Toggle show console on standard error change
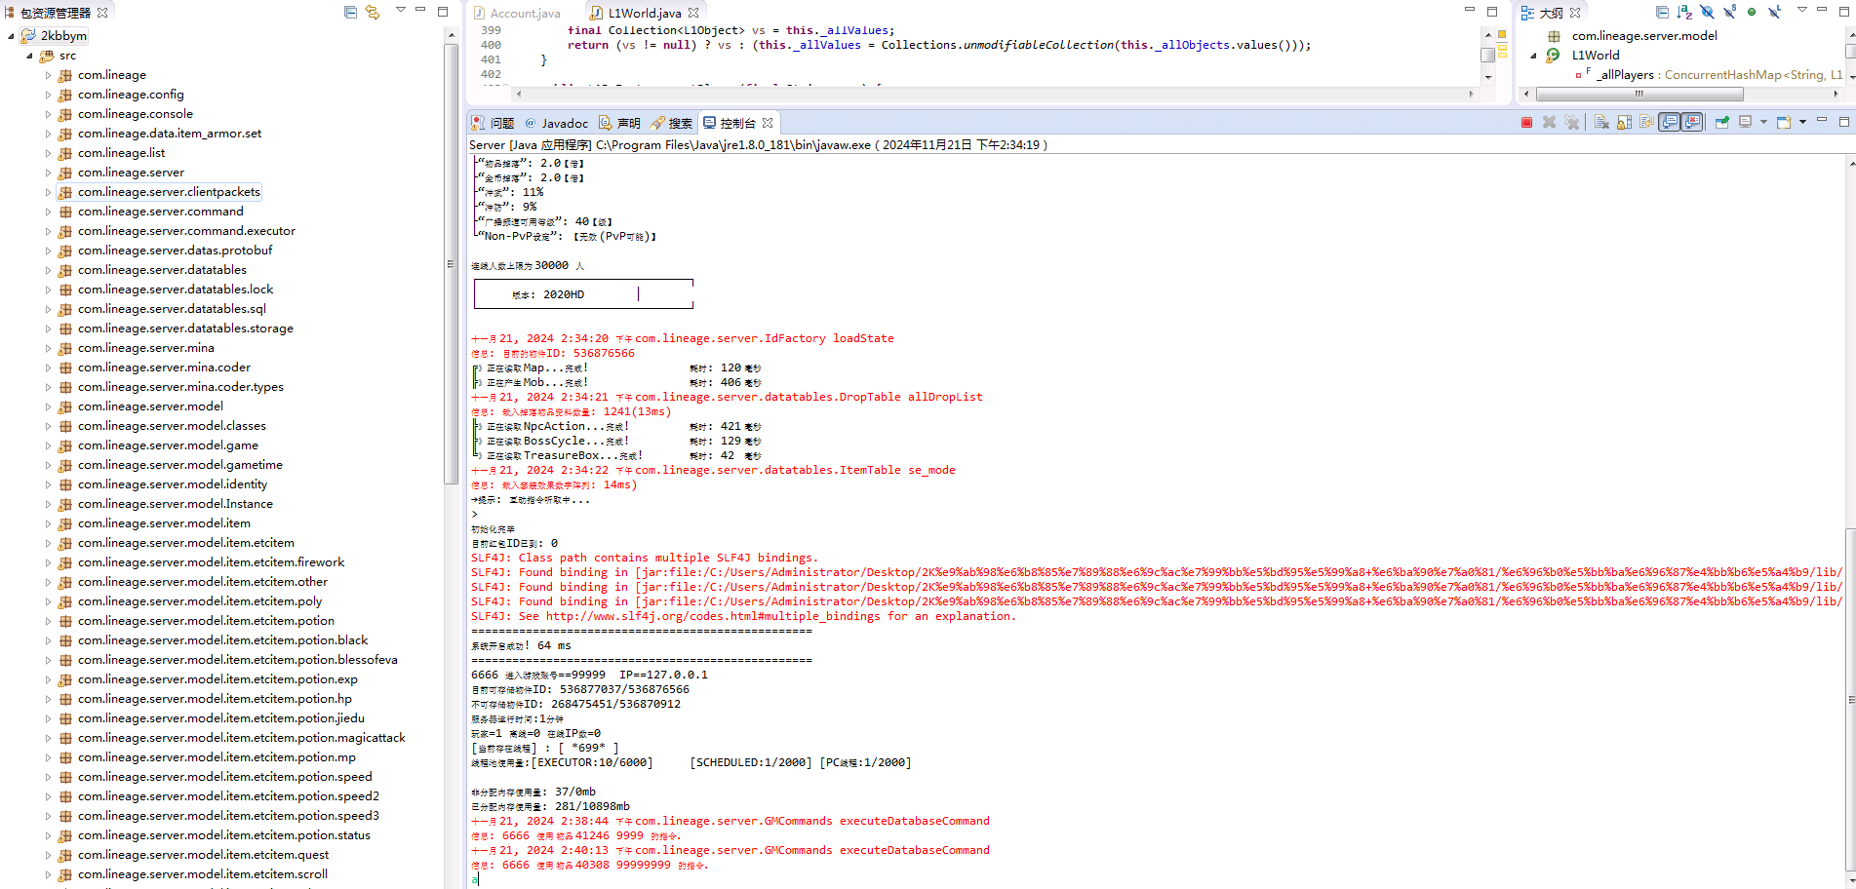The width and height of the screenshot is (1856, 889). [1693, 122]
